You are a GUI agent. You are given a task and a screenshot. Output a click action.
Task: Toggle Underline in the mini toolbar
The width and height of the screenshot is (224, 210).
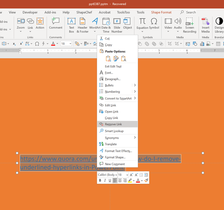(110, 181)
